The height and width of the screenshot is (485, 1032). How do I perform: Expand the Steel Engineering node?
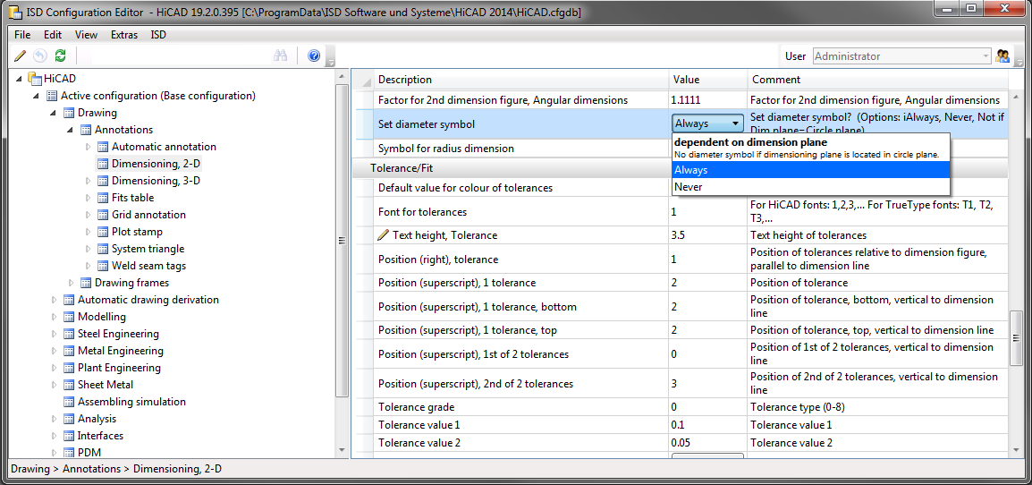(x=55, y=334)
